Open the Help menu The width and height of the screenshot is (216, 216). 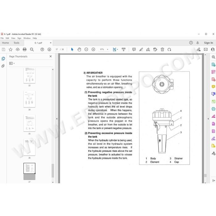35,38
